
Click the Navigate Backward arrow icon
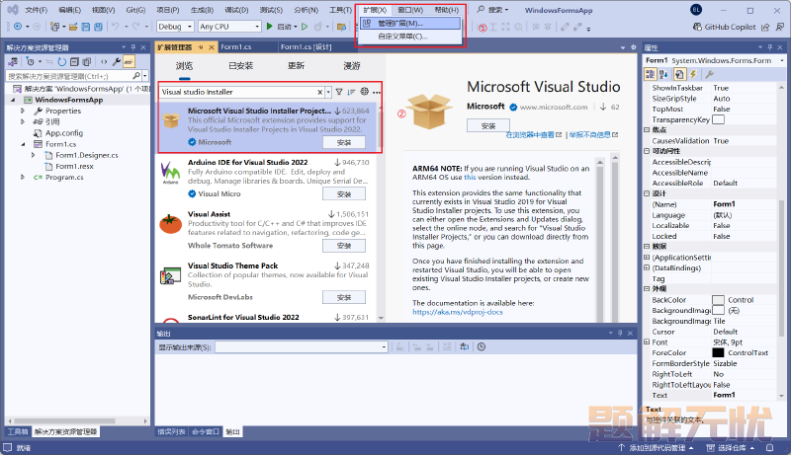18,27
